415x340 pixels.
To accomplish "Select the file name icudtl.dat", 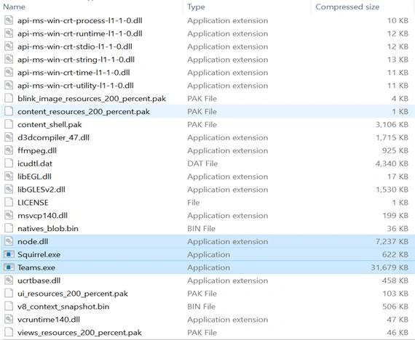I will [35, 163].
